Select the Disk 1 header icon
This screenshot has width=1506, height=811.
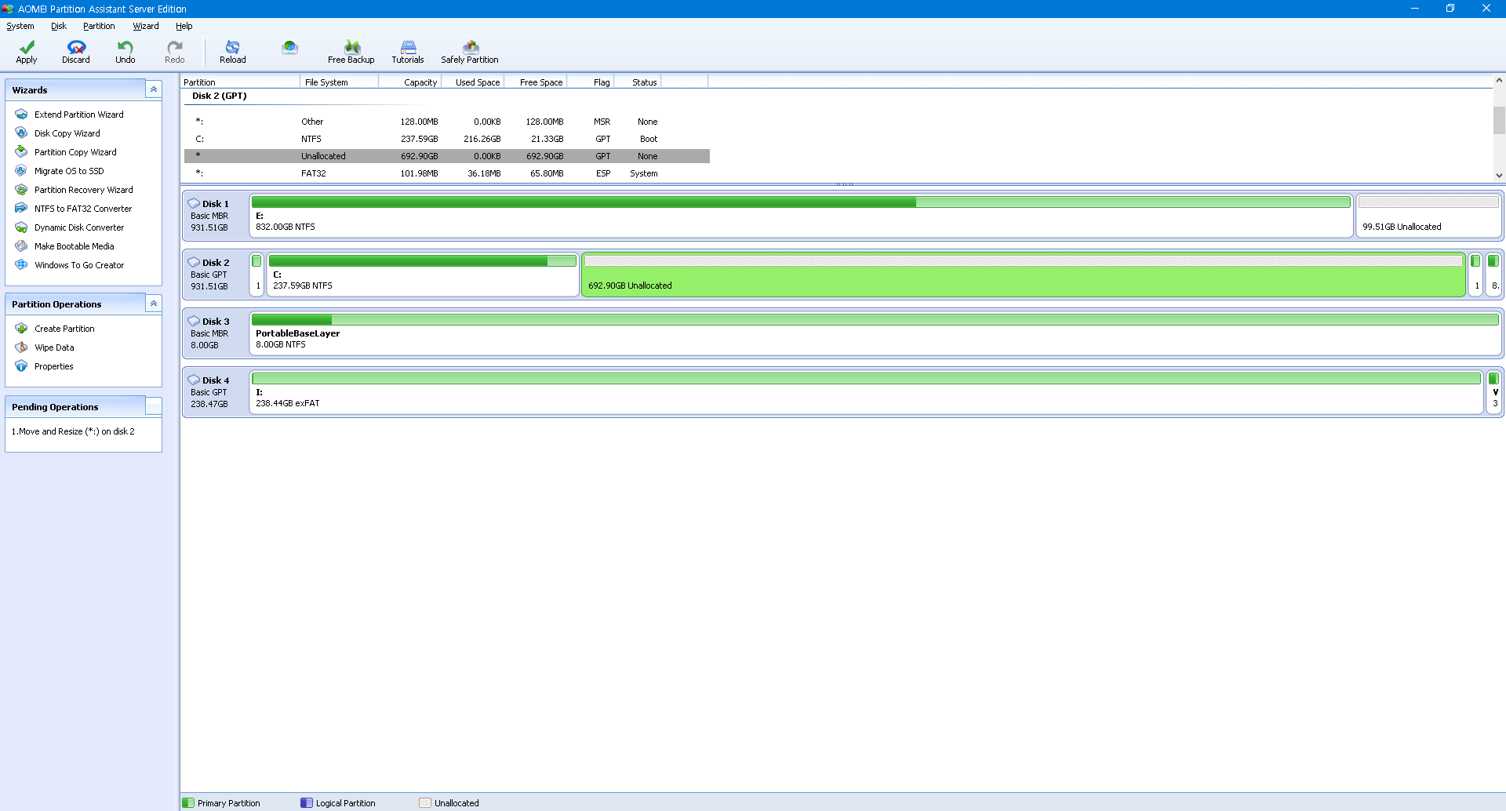194,203
